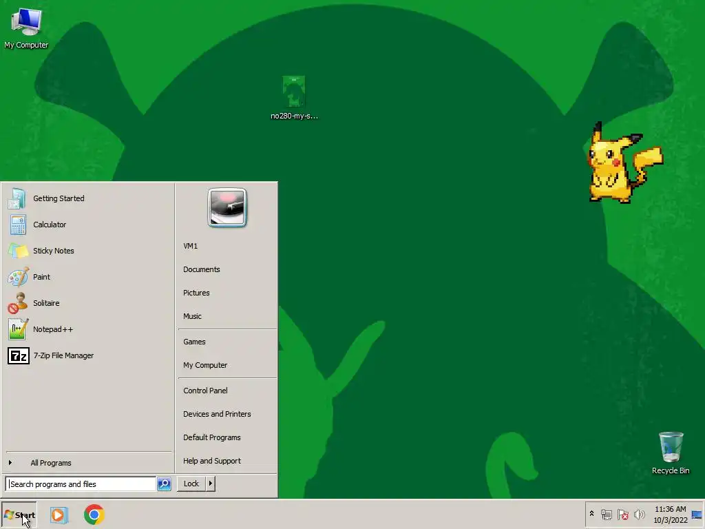Click the Start button on the taskbar

tap(19, 515)
